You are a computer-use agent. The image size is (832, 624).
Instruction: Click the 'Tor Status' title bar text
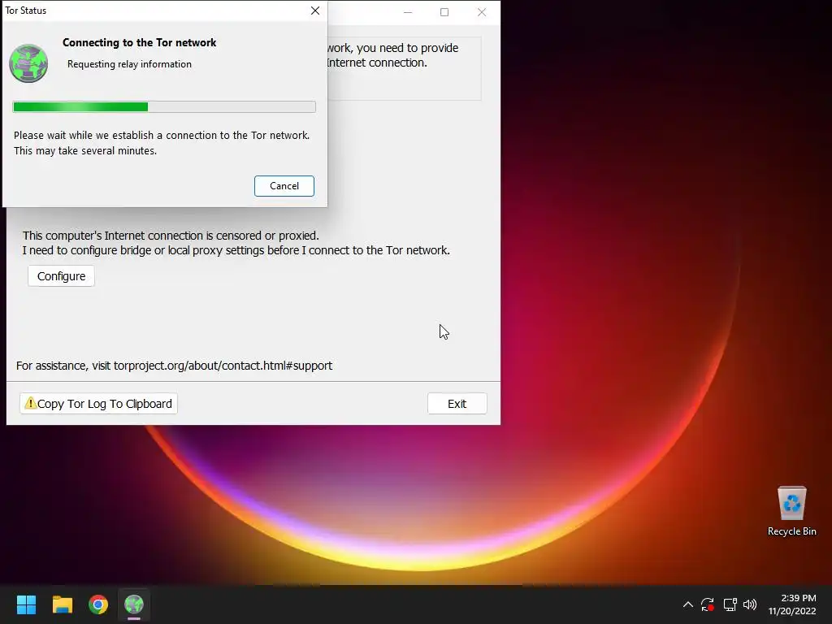(x=25, y=11)
